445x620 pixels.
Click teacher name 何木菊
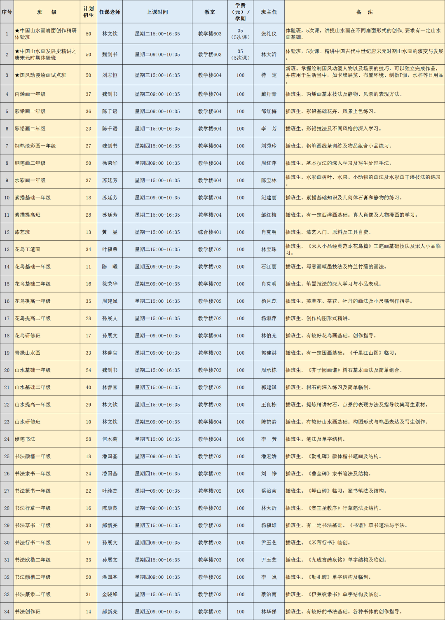pyautogui.click(x=110, y=439)
